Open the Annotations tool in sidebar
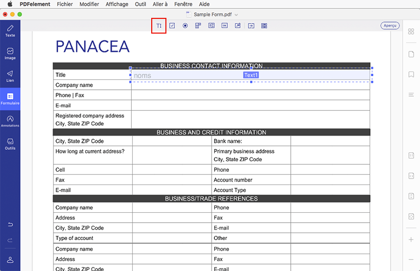Screen dimensions: 420x271 [x=10, y=121]
